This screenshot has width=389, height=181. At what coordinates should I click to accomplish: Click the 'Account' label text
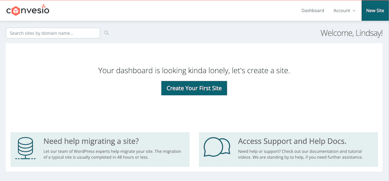click(342, 11)
